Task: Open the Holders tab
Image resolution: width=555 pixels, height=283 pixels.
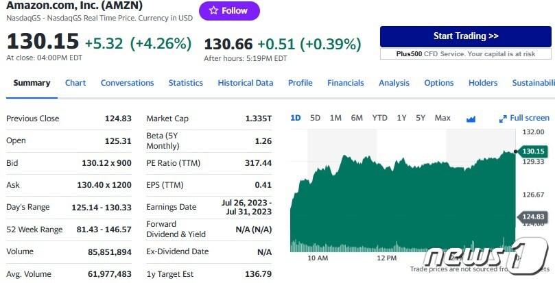Action: tap(483, 83)
